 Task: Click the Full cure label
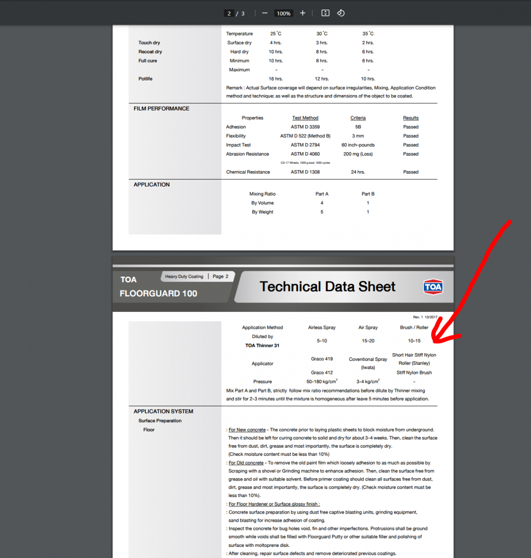(148, 61)
